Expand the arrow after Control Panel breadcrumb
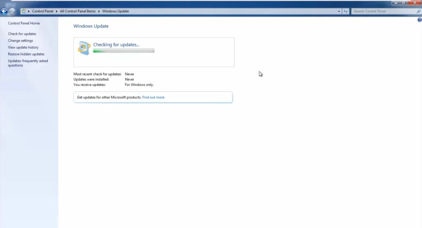This screenshot has width=422, height=228. tap(56, 11)
